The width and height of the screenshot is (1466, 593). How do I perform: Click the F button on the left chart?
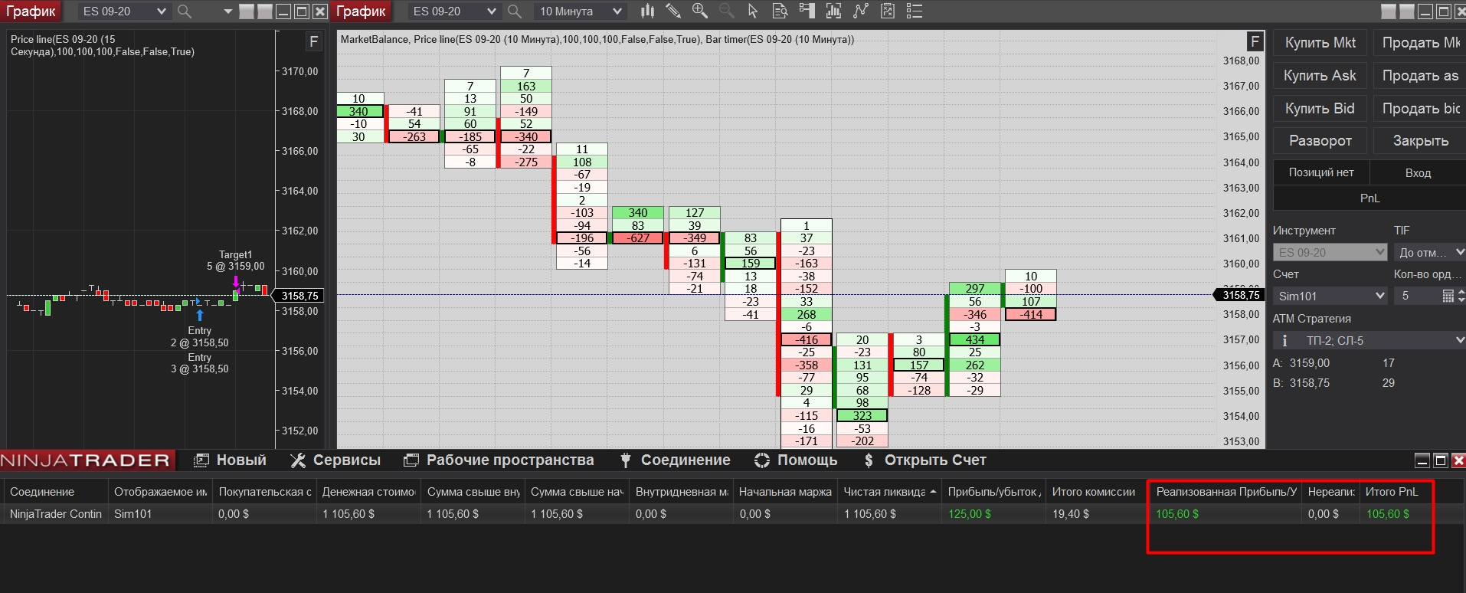coord(313,42)
